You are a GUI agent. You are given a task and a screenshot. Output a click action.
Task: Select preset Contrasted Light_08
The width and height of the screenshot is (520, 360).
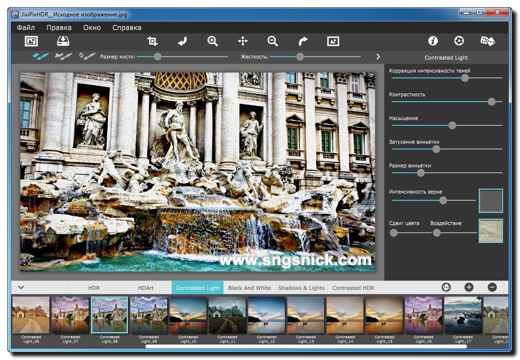(110, 315)
